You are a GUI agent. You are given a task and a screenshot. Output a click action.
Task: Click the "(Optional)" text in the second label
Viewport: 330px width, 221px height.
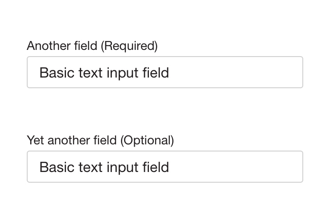(x=147, y=140)
